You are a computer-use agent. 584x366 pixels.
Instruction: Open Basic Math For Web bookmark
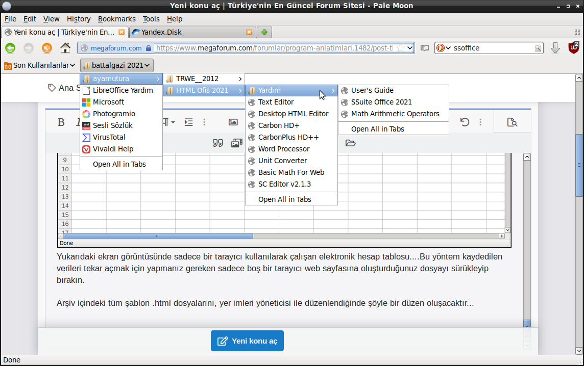[x=291, y=173]
